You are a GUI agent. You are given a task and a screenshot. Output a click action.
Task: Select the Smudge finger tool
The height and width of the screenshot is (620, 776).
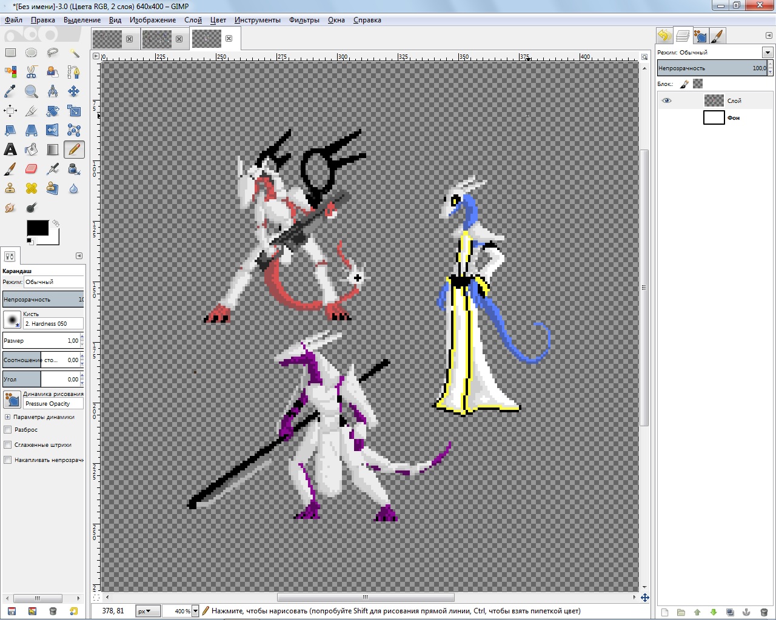click(10, 208)
